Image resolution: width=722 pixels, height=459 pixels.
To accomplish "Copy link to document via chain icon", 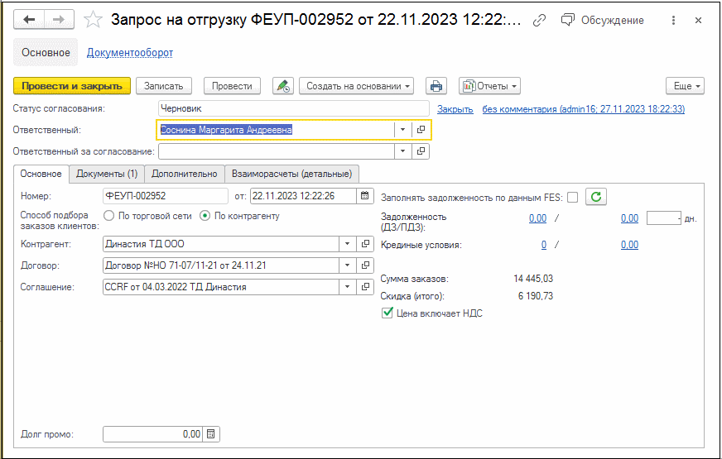I will (x=539, y=20).
